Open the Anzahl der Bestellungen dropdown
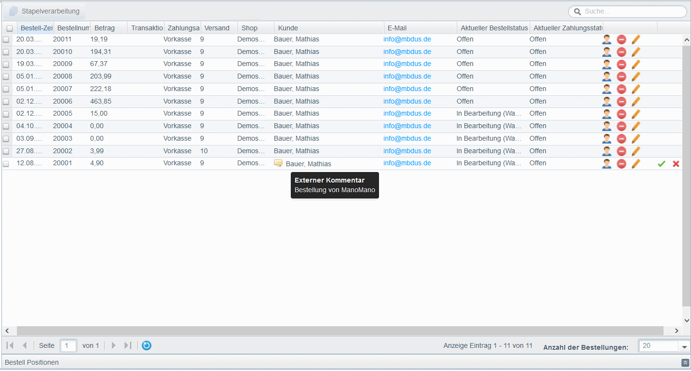Viewport: 691px width, 371px height. [x=684, y=346]
